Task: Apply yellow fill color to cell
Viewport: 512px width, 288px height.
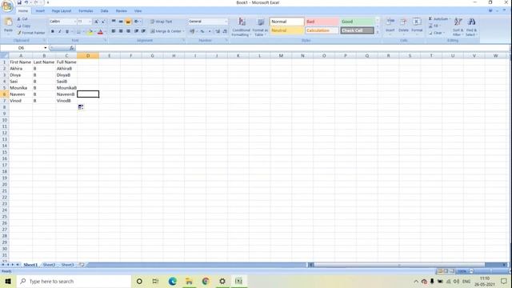Action: 90,32
